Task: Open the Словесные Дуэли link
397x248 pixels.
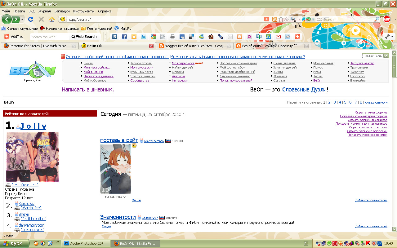Action: pyautogui.click(x=304, y=90)
